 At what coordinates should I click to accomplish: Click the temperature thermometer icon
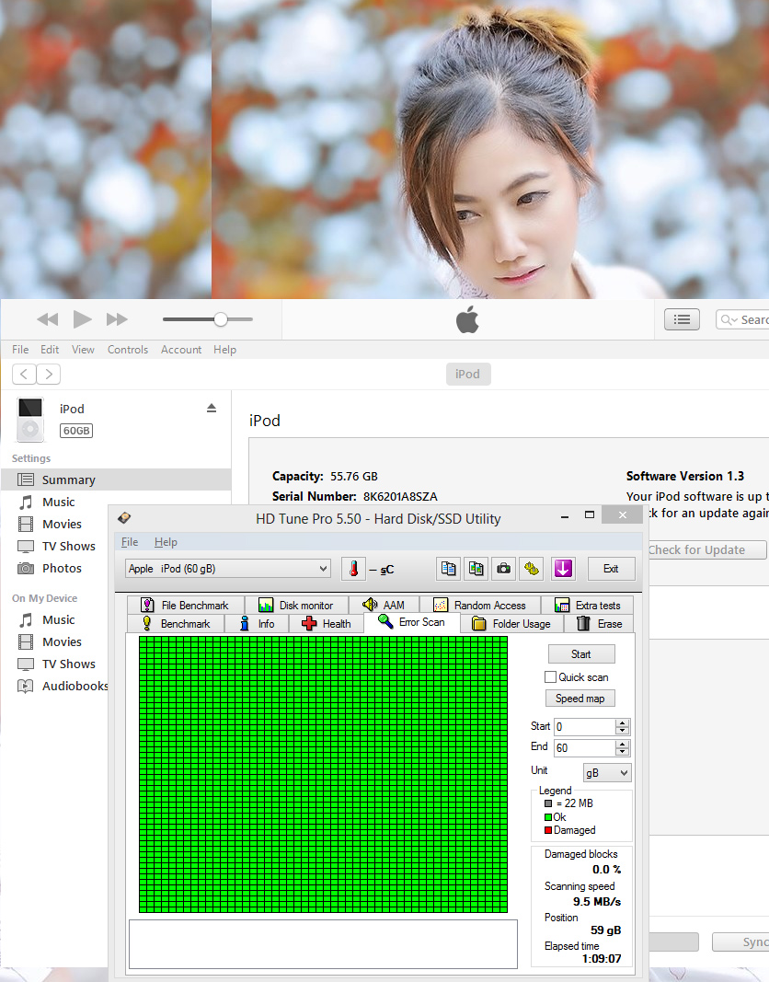353,569
